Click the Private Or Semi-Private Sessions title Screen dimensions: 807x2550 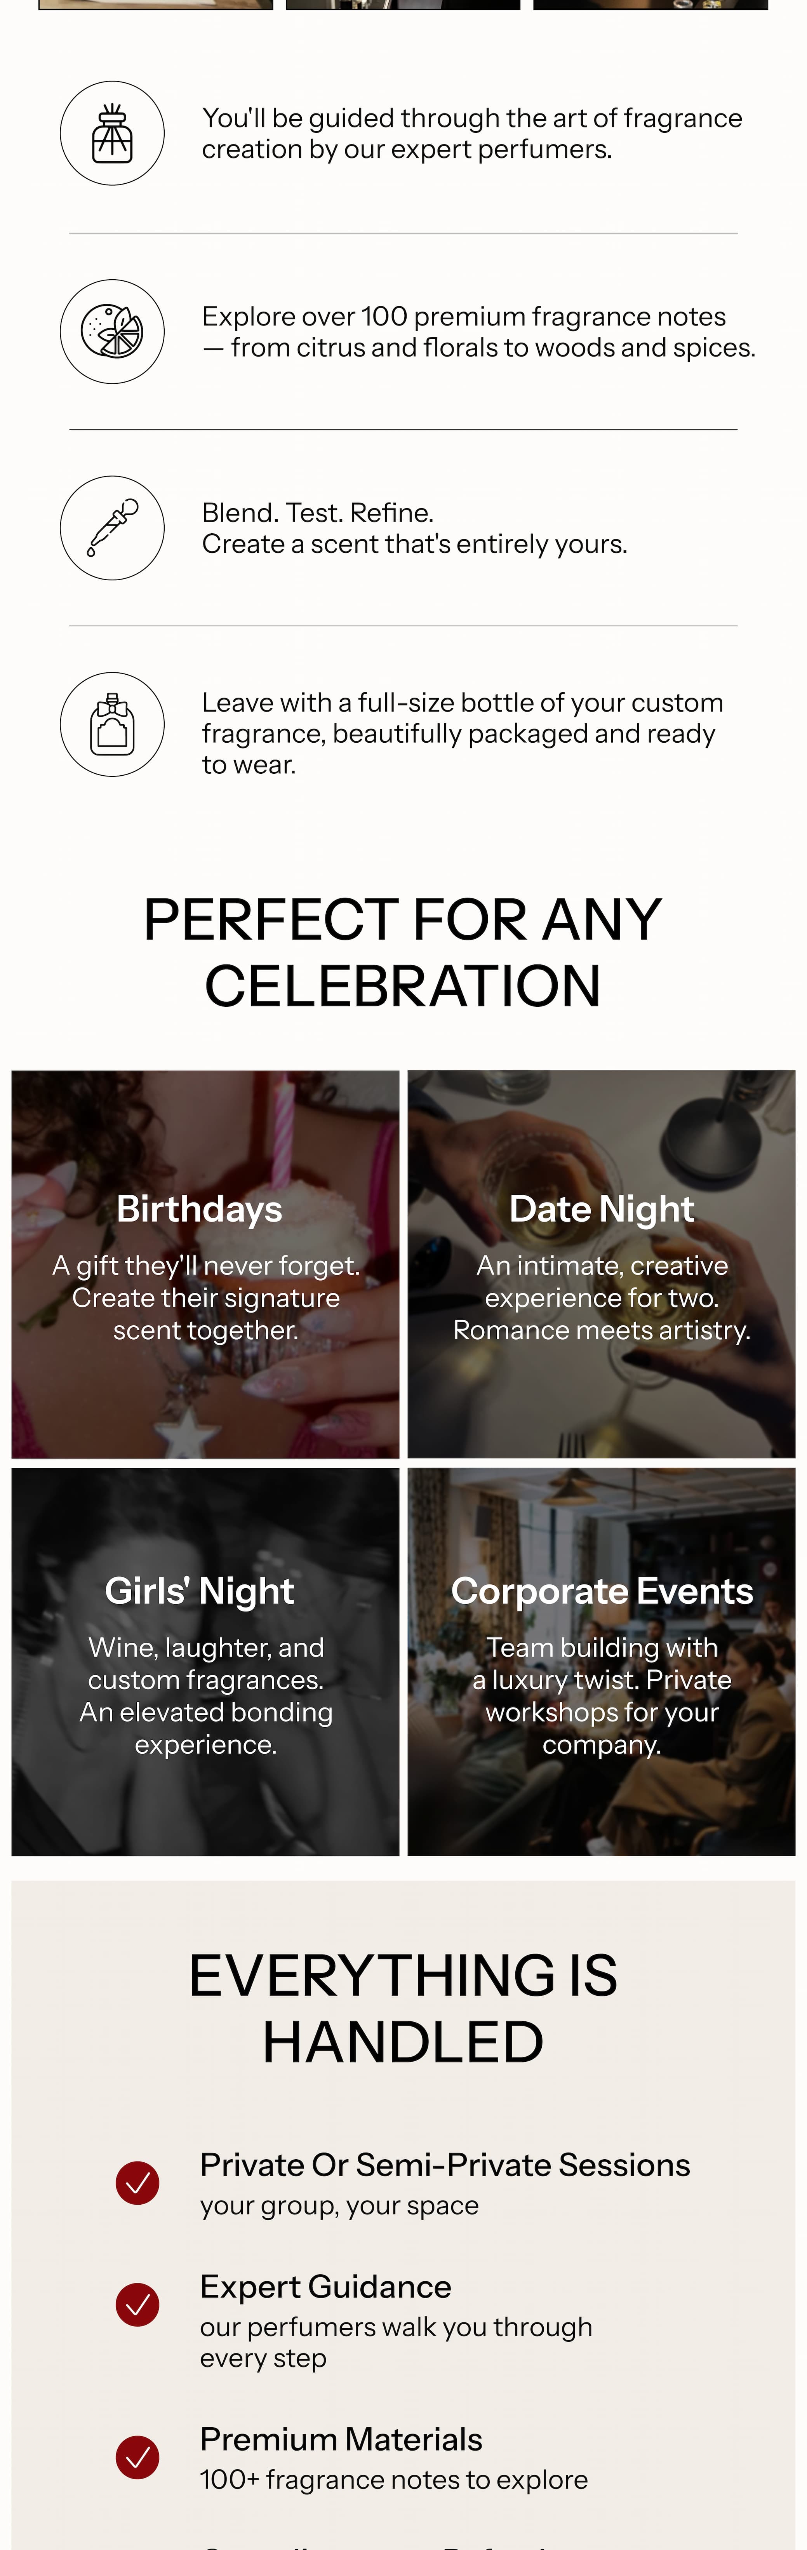(445, 2165)
